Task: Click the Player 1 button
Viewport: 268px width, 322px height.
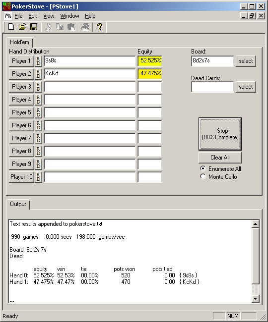Action: tap(21, 61)
